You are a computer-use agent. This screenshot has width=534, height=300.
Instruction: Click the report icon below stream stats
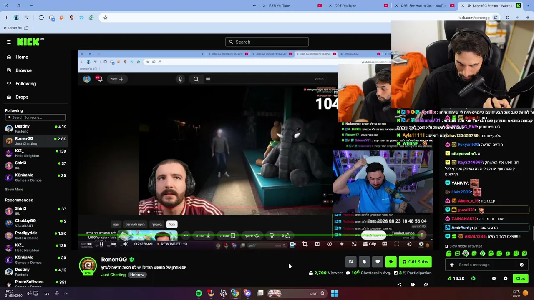[x=413, y=285]
